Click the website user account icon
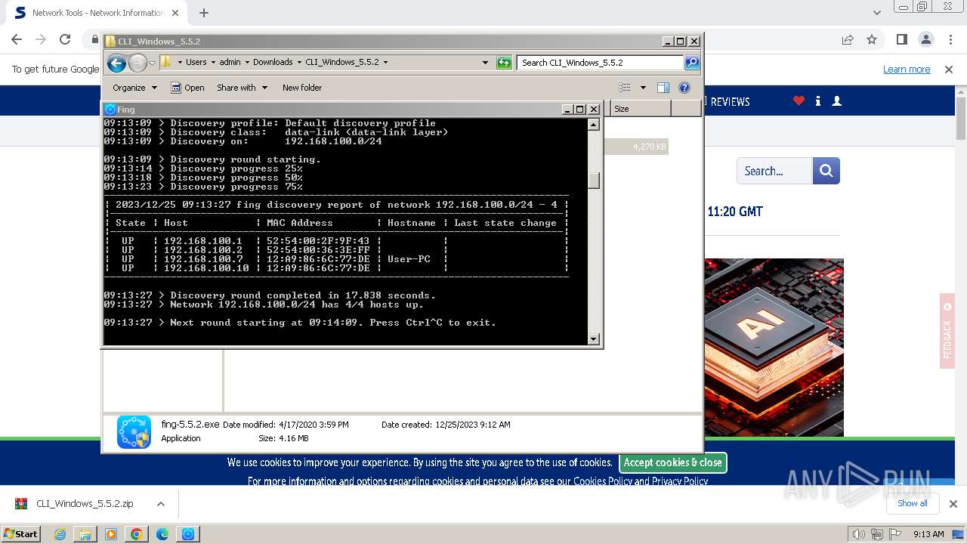This screenshot has width=967, height=544. coord(836,100)
